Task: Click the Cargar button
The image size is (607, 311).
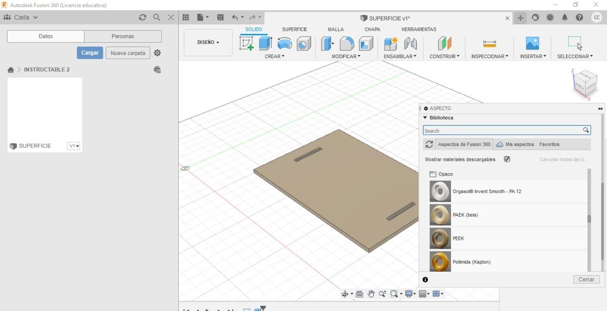Action: pyautogui.click(x=90, y=53)
